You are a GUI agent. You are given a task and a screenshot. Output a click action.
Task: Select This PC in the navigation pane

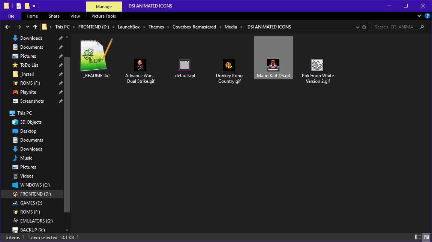coord(24,113)
